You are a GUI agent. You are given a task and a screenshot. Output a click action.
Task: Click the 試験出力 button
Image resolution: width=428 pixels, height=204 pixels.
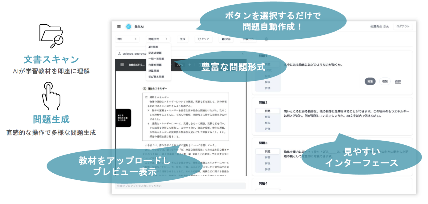[248, 39]
